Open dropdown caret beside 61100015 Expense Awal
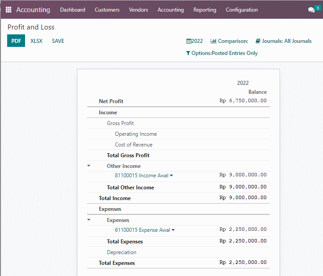 pos(173,230)
